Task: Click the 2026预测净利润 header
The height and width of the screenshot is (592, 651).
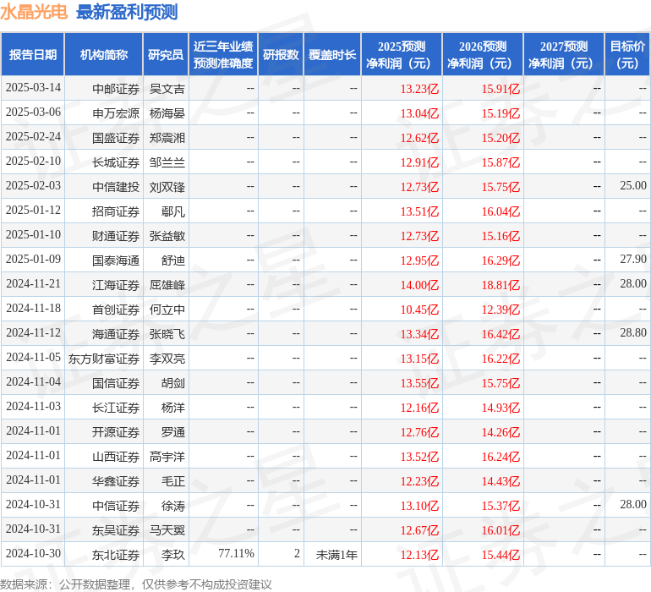Action: coord(483,55)
